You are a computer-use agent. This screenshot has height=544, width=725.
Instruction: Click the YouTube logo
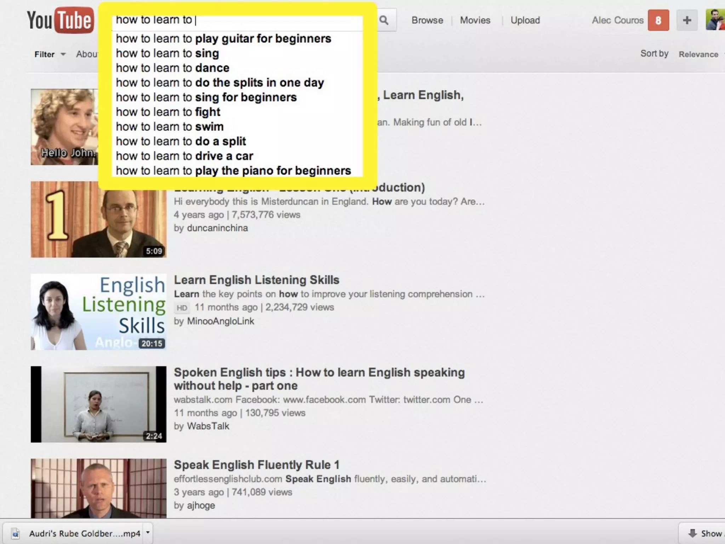[x=60, y=21]
